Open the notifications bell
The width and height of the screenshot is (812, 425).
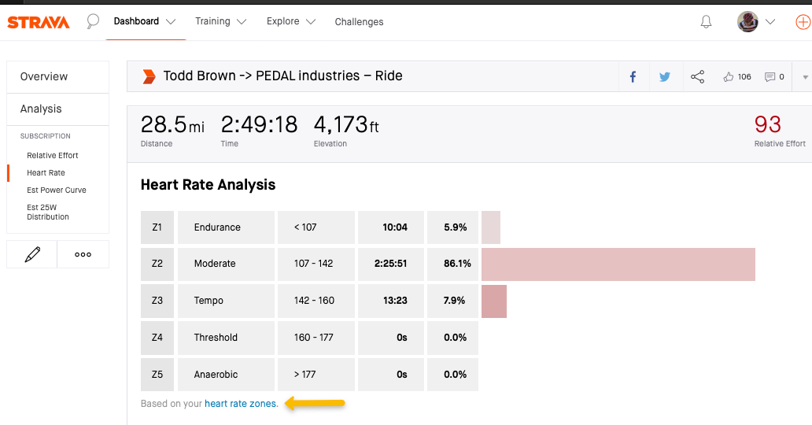pyautogui.click(x=706, y=22)
